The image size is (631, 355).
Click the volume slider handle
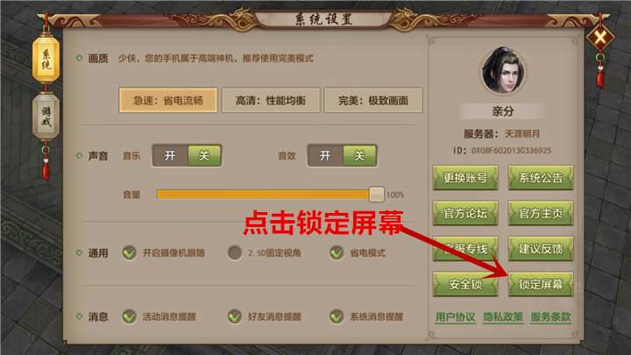pyautogui.click(x=376, y=195)
